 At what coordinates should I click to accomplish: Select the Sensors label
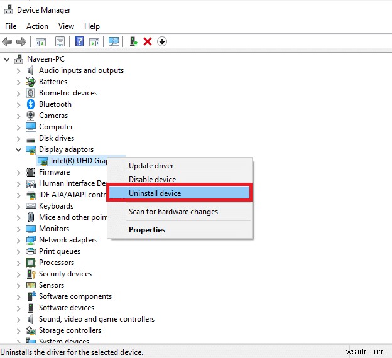click(x=52, y=285)
